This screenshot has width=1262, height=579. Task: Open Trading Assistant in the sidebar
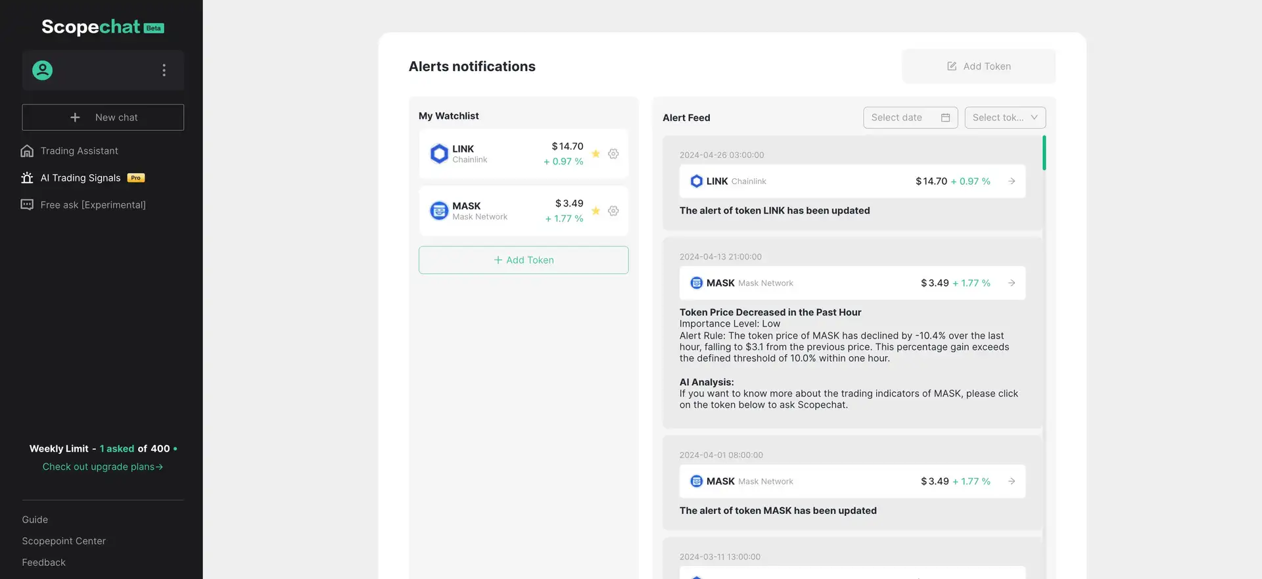(79, 151)
